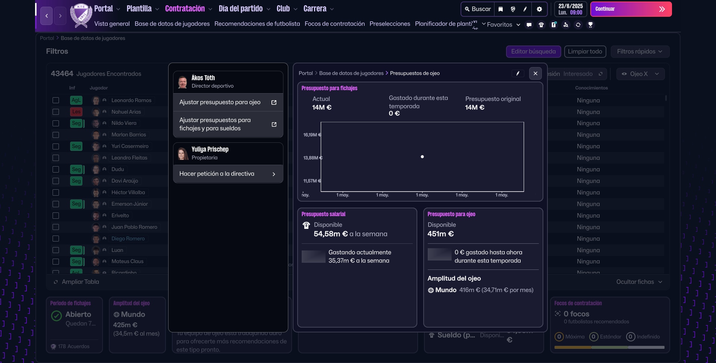The width and height of the screenshot is (716, 363).
Task: Check the box for Héctor Villalba
Action: click(x=56, y=193)
